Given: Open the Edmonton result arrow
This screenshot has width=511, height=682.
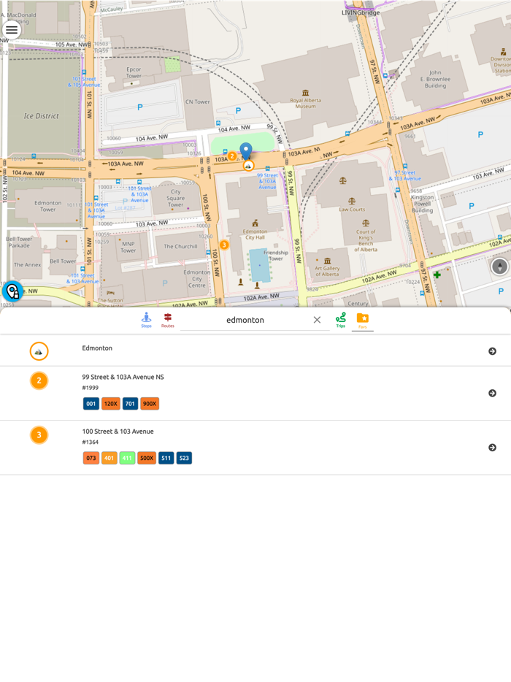Looking at the screenshot, I should click(492, 351).
